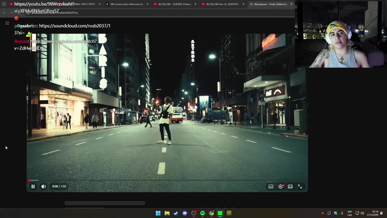Click the red video progress bar
Viewport: 387px width, 218px height.
pyautogui.click(x=167, y=180)
